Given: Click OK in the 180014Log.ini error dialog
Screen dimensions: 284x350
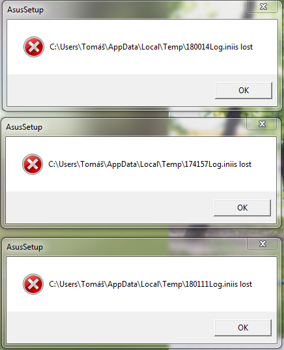Looking at the screenshot, I should tap(244, 91).
